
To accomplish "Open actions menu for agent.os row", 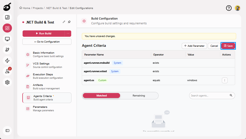I will coord(225,80).
